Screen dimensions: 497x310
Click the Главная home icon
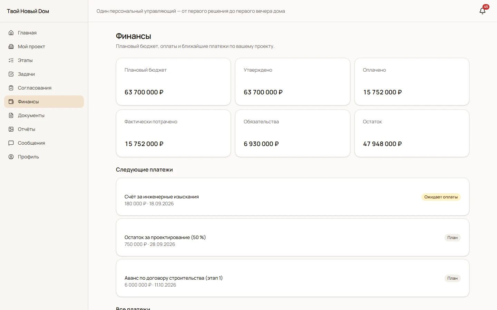pos(11,33)
